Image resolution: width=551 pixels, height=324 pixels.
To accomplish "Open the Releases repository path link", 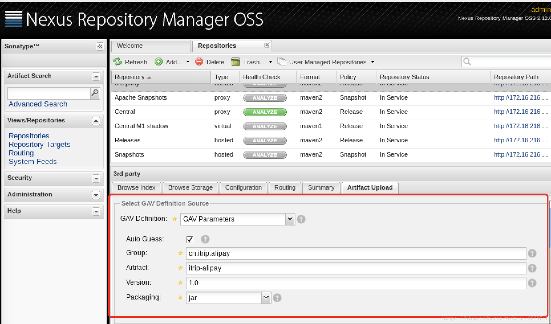I will 521,140.
